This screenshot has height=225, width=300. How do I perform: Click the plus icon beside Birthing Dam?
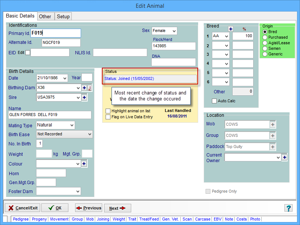pyautogui.click(x=84, y=88)
